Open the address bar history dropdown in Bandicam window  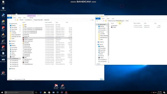click(91, 20)
